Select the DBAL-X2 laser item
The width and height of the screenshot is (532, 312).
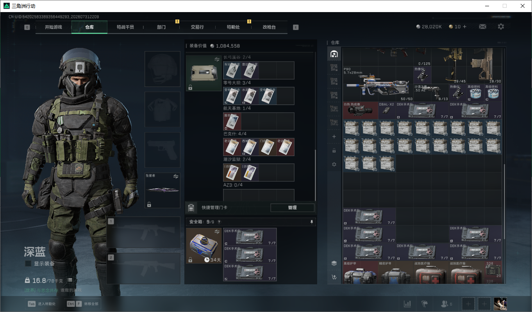coord(387,110)
